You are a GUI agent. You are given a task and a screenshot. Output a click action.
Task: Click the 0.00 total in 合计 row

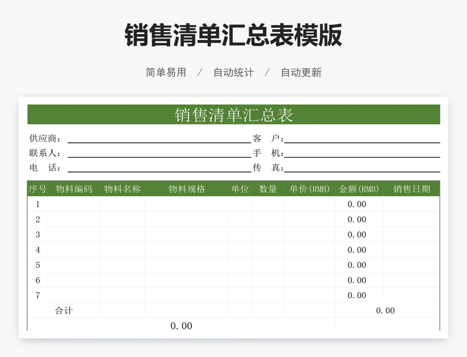(x=385, y=310)
